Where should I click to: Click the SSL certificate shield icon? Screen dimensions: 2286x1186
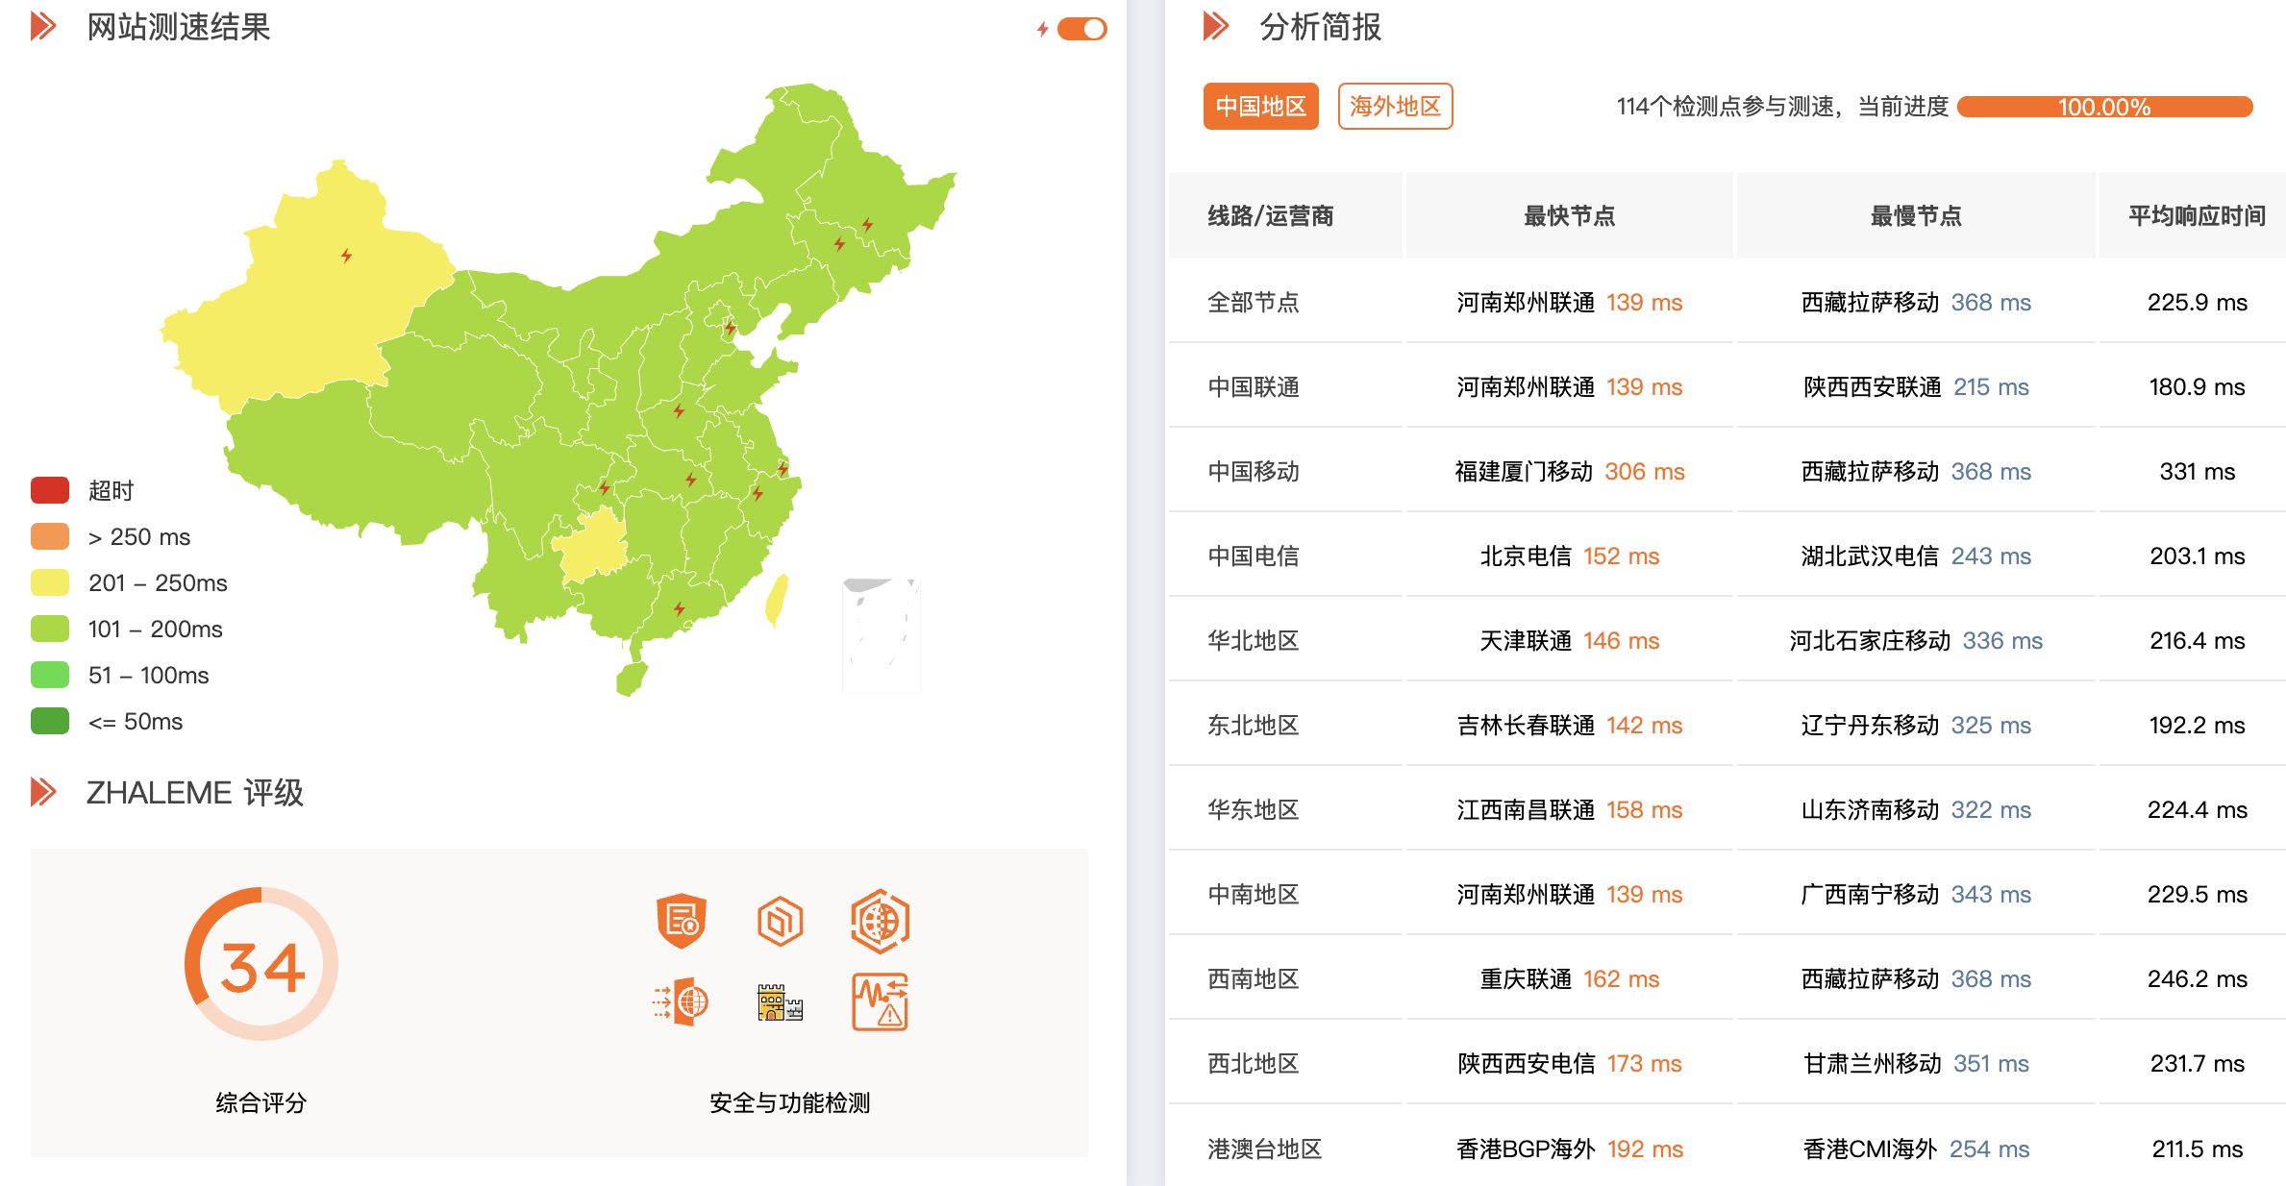point(682,921)
